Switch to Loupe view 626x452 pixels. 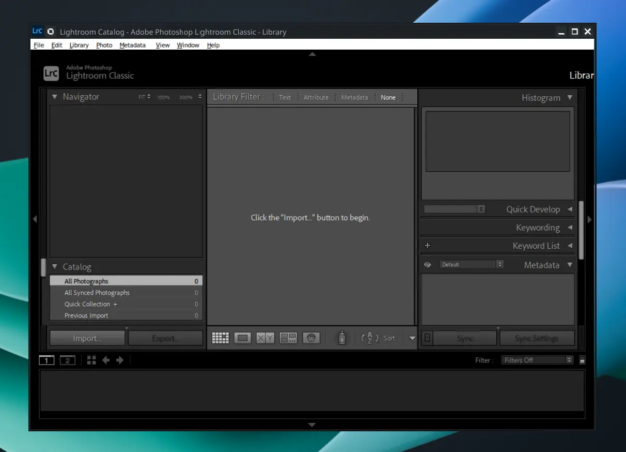click(242, 338)
